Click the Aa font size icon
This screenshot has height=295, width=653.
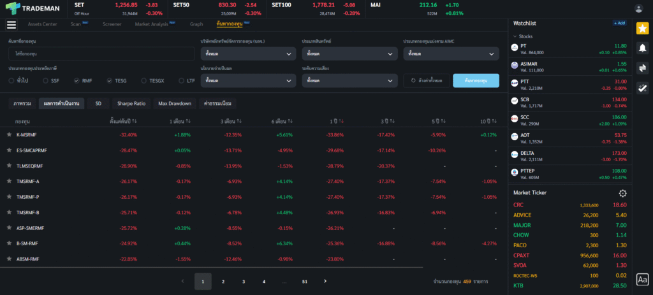(642, 279)
